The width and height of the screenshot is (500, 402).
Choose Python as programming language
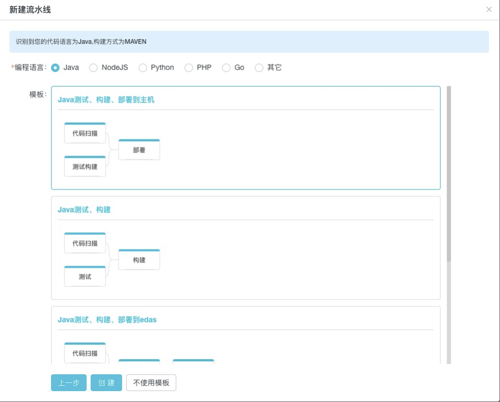142,68
